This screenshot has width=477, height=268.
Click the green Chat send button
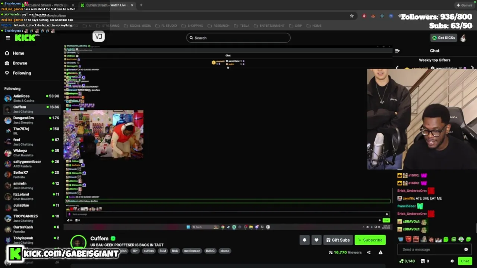tap(465, 261)
